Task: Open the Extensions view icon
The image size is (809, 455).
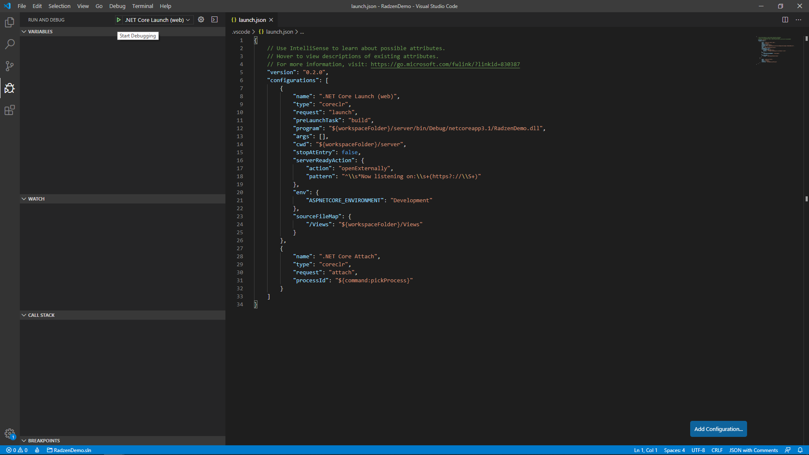Action: pos(10,110)
